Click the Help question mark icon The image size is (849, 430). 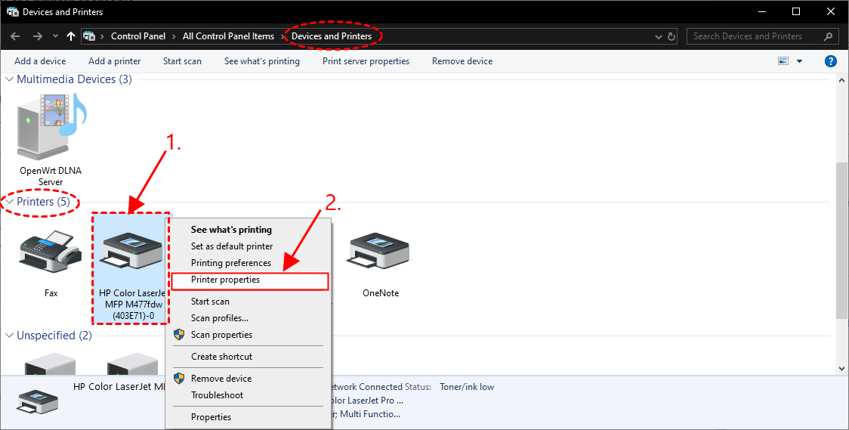click(x=830, y=61)
